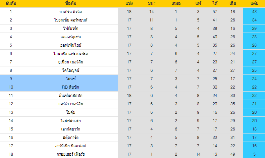Viewport: 265px width, 158px height.
Task: Open the ไฟร์บวร์ก team entry
Action: (x=71, y=29)
